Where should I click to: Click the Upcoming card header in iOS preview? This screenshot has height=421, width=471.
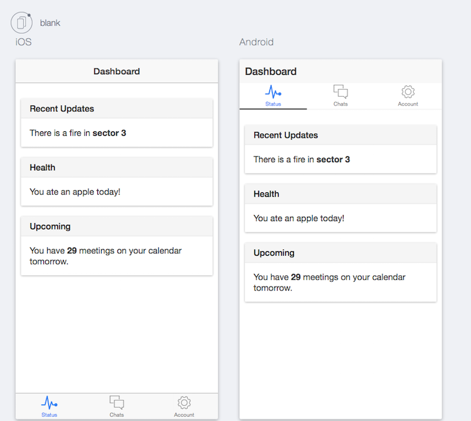pyautogui.click(x=50, y=226)
